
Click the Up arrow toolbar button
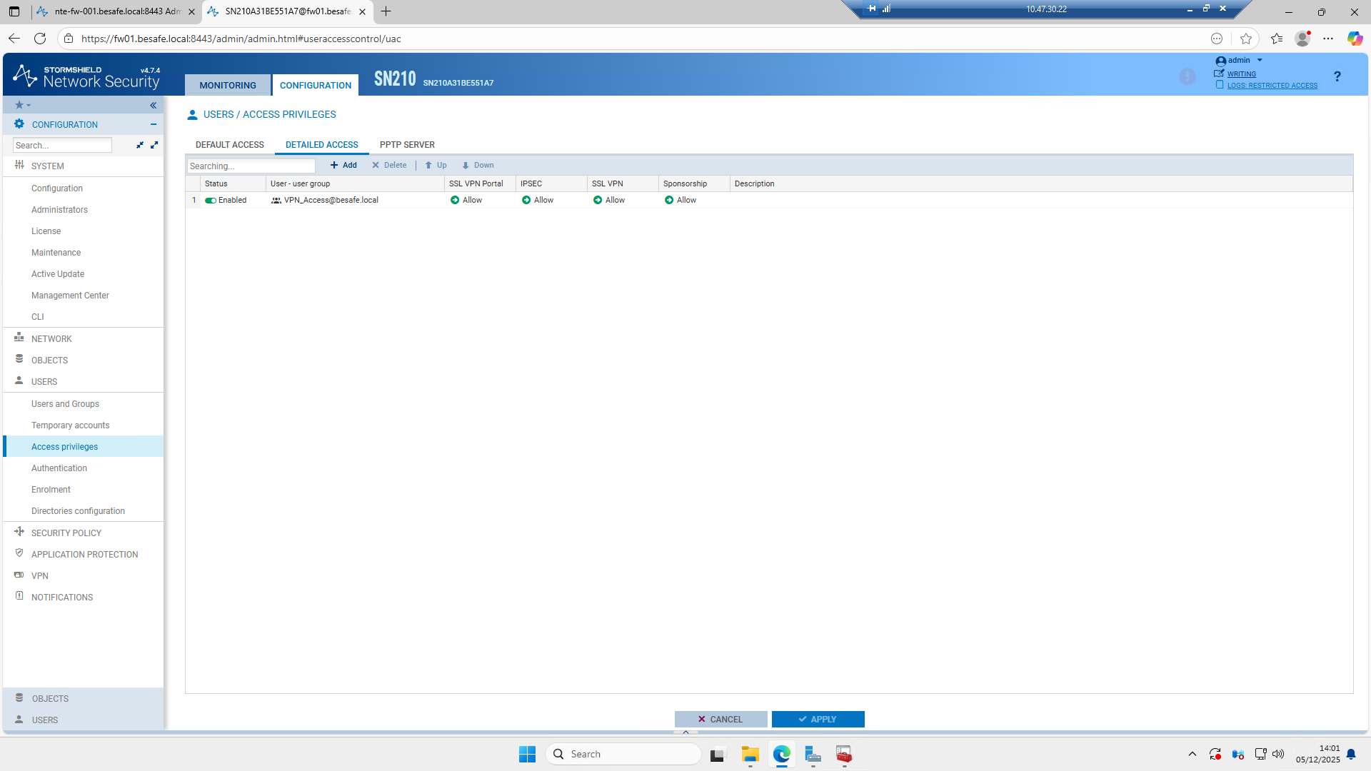point(436,165)
